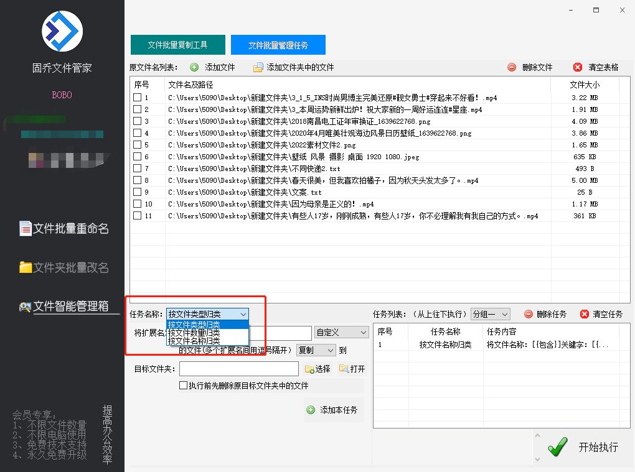The width and height of the screenshot is (635, 472).
Task: Enable 执行前先删除原目标文件夹中的文件
Action: click(x=183, y=386)
